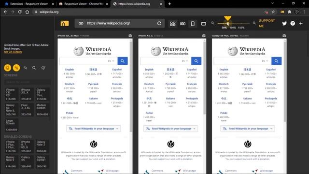Click the crossed-arrows sidebar icon
309x174 pixels.
tap(26, 68)
